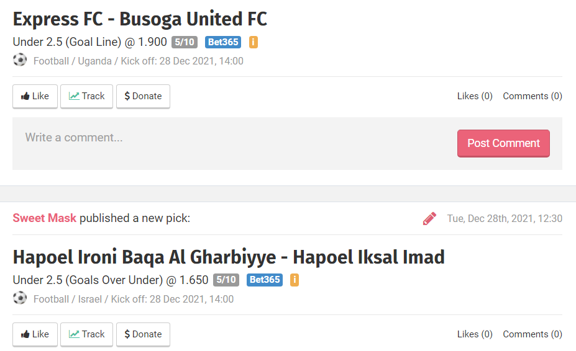The width and height of the screenshot is (576, 351).
Task: Like the Express FC - Busoga United pick
Action: [x=35, y=96]
